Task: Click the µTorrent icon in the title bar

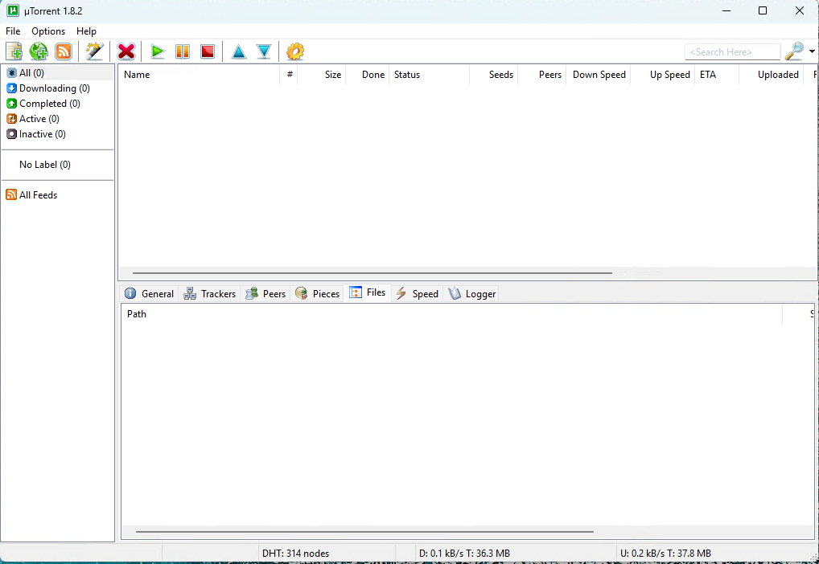Action: (x=13, y=11)
